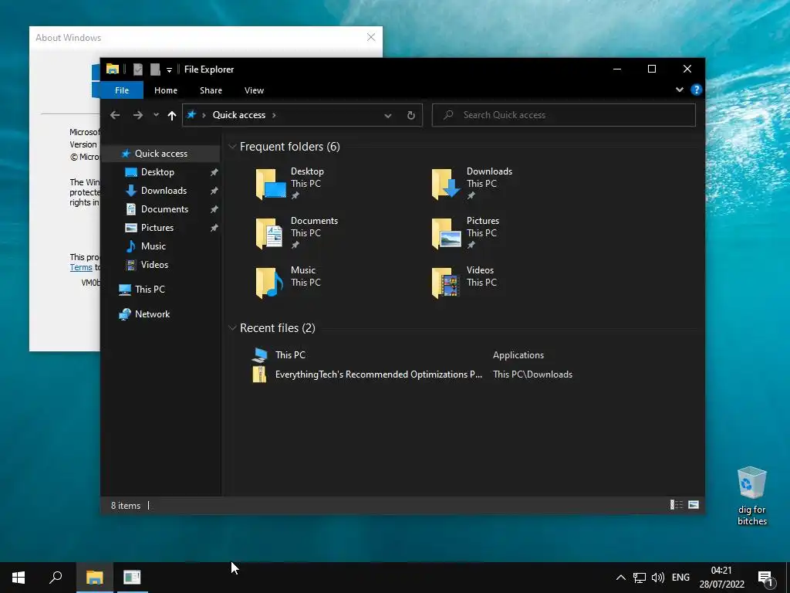790x593 pixels.
Task: Select the Downloads frequent folder icon
Action: point(447,184)
